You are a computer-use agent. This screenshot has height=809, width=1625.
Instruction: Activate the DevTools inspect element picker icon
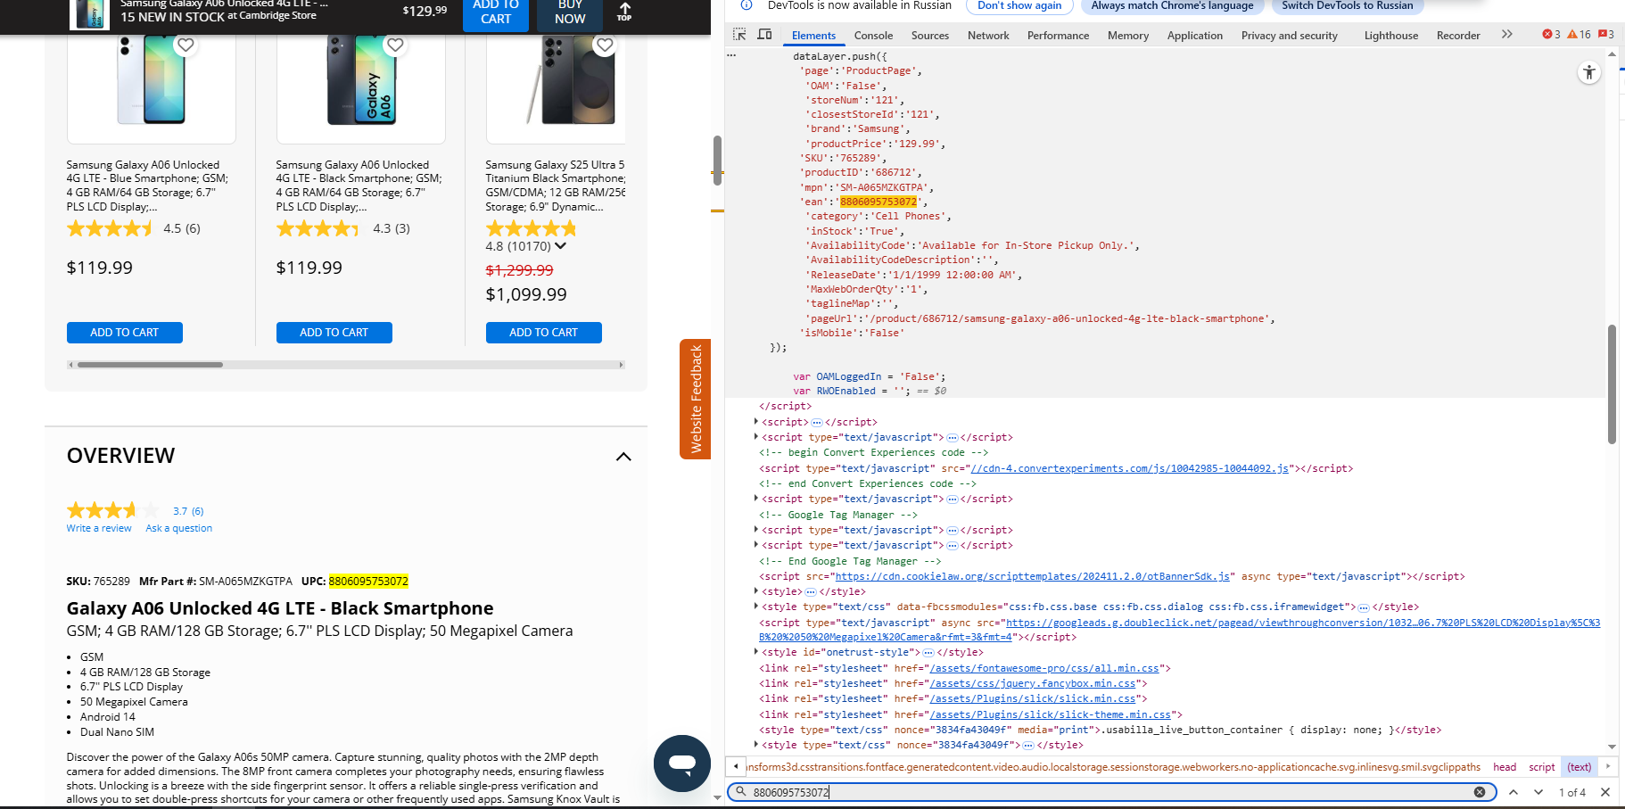click(x=739, y=34)
